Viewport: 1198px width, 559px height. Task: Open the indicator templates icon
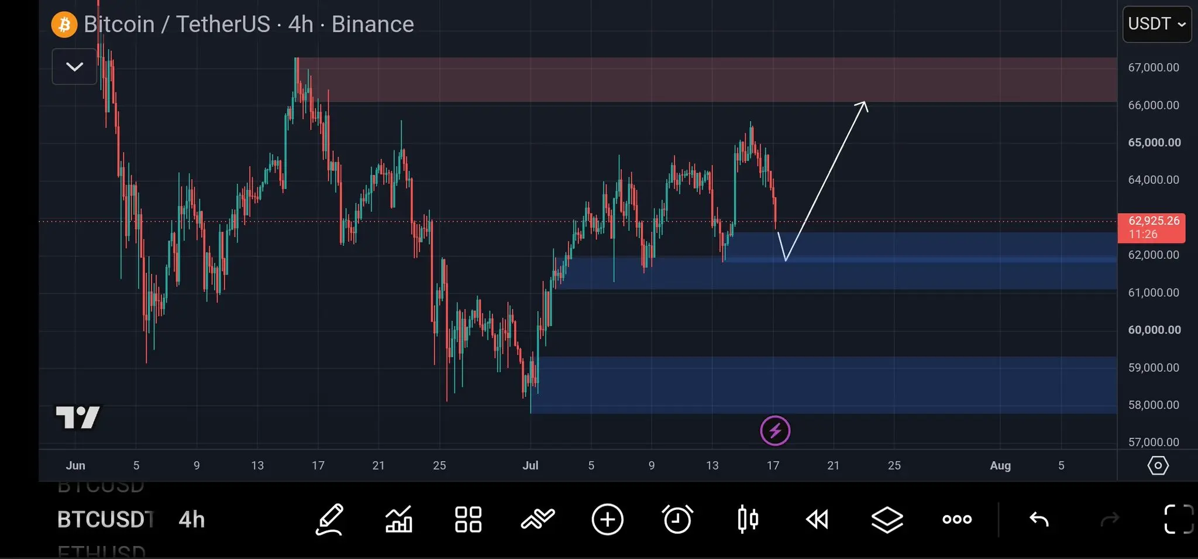[538, 519]
